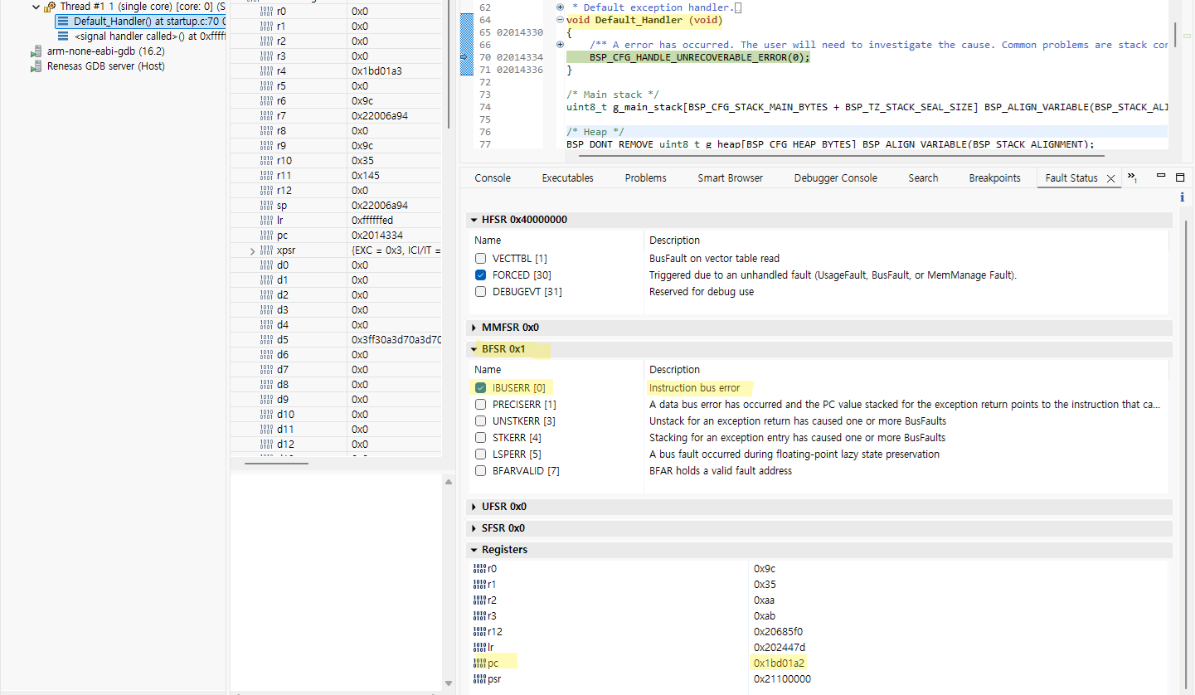Click the Renesas GDB server (Host) icon
The height and width of the screenshot is (695, 1195).
pos(36,66)
